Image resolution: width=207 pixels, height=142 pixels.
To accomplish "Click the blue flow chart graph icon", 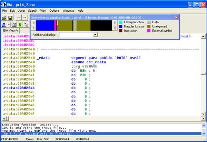I will click(4, 25).
